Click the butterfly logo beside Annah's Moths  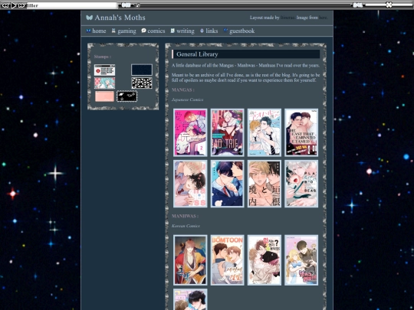pyautogui.click(x=89, y=18)
